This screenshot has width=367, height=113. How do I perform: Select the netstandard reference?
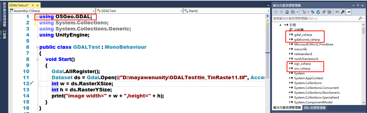coord(303,54)
